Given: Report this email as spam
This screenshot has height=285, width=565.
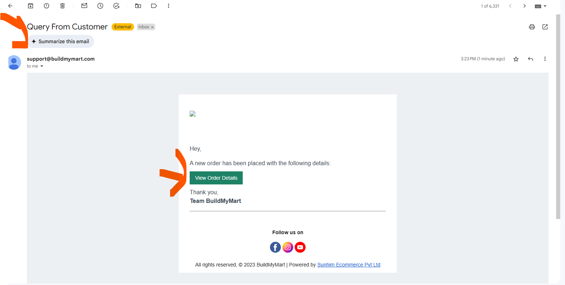Looking at the screenshot, I should pyautogui.click(x=47, y=6).
